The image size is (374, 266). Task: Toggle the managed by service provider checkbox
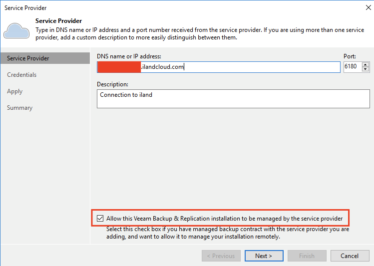(100, 219)
